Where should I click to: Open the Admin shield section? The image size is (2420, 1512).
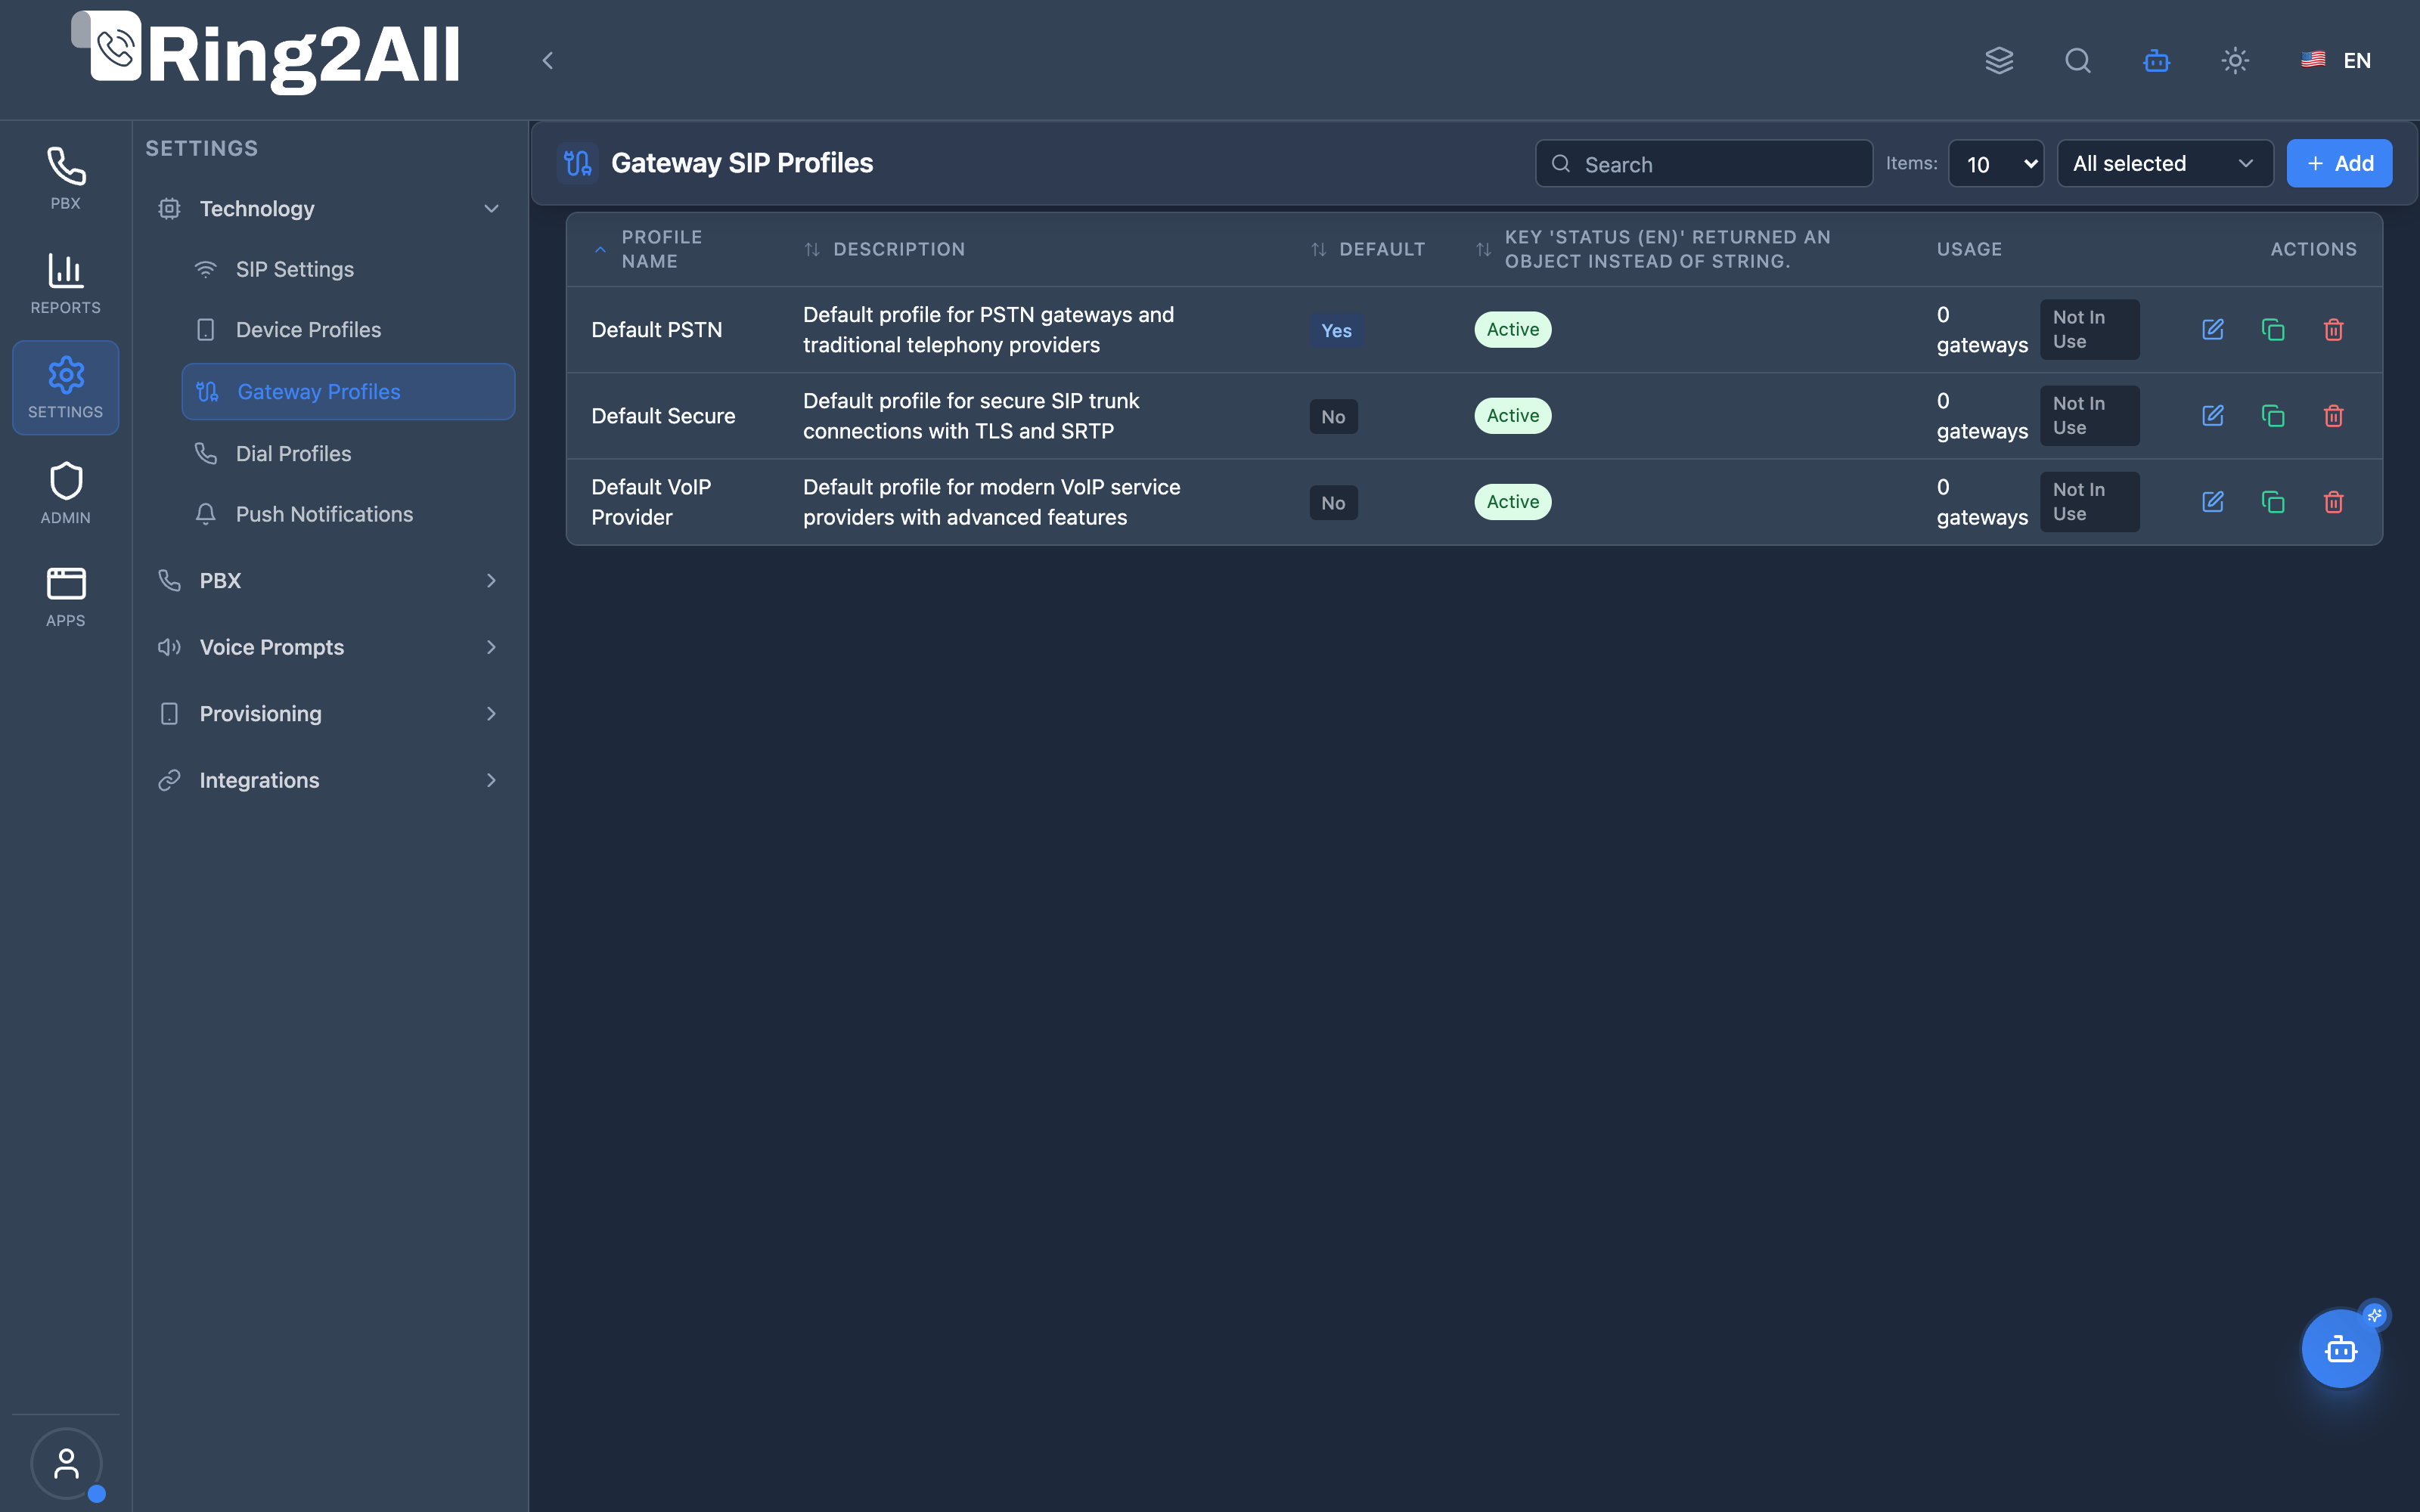pyautogui.click(x=65, y=493)
